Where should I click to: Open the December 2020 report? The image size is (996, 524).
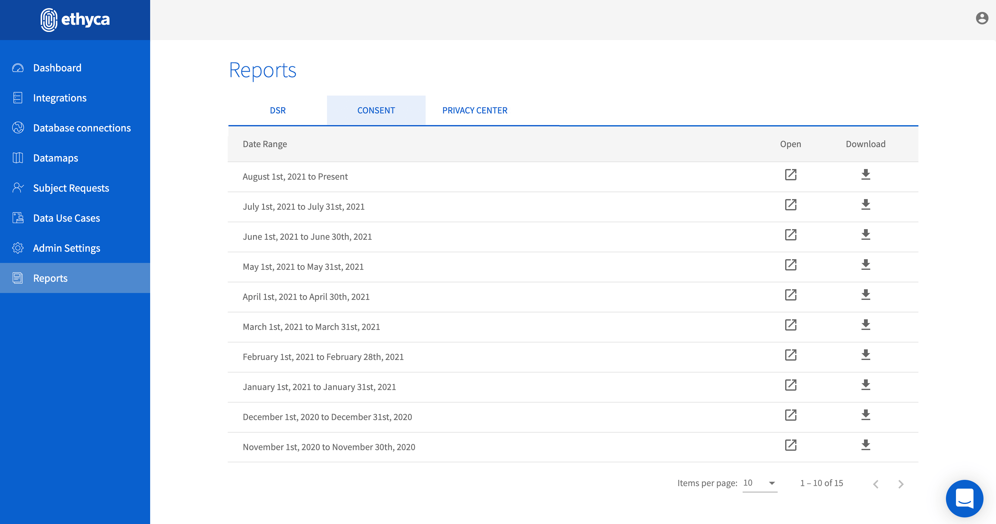(790, 415)
